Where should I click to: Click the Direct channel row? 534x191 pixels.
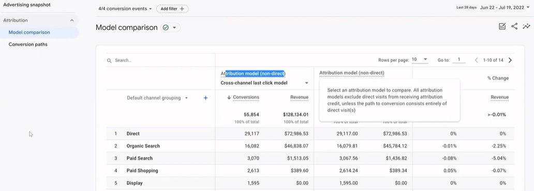310,134
